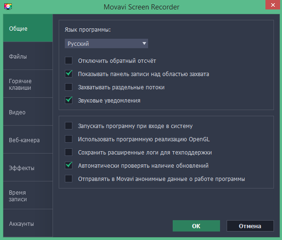Check Использовать программную реализацию OpenGL

pyautogui.click(x=69, y=139)
